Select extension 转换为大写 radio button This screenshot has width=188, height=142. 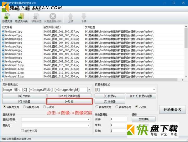coord(97,107)
